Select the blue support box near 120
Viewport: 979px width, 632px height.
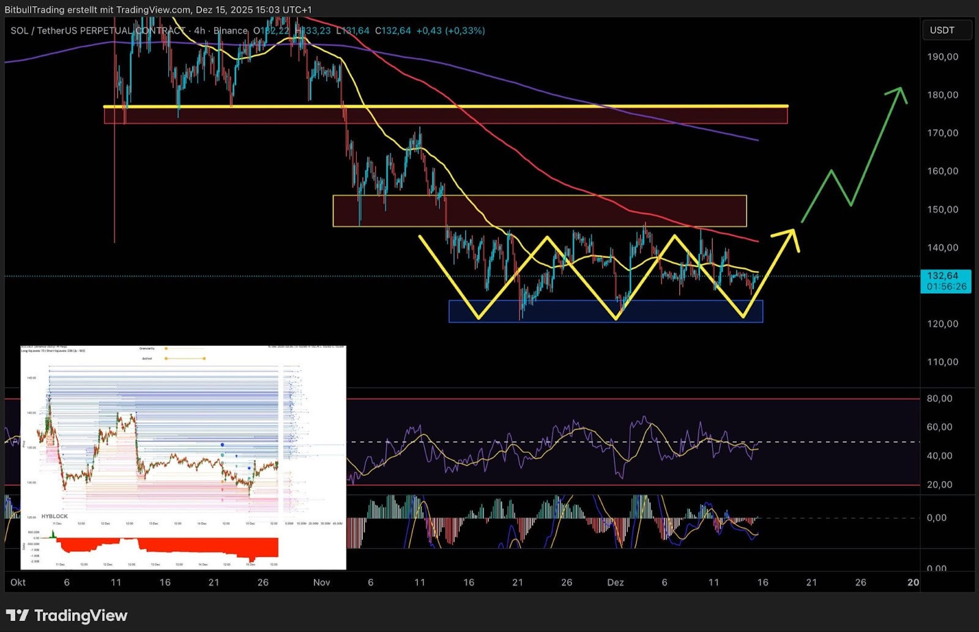tap(606, 311)
